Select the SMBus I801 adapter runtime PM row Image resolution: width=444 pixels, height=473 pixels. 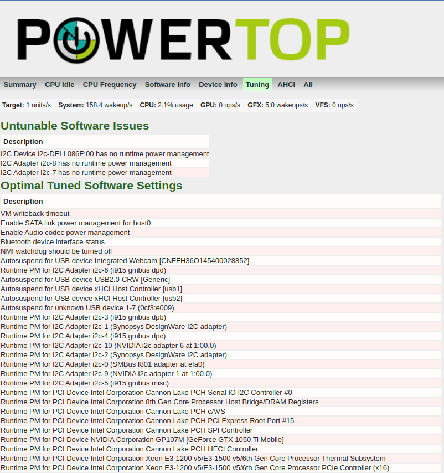pos(101,364)
